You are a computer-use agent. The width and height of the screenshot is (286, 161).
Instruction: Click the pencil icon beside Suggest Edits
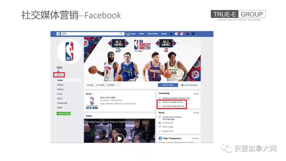pos(160,131)
